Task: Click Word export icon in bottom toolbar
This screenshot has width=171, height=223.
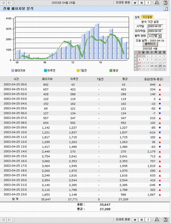Action: point(135,220)
